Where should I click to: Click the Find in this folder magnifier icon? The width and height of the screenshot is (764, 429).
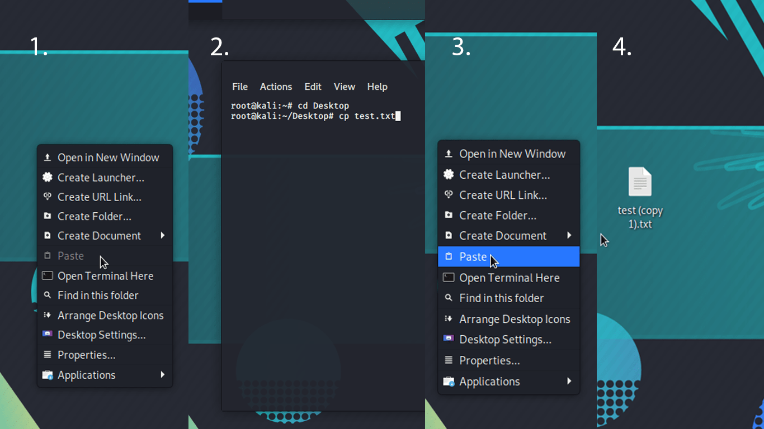click(48, 295)
